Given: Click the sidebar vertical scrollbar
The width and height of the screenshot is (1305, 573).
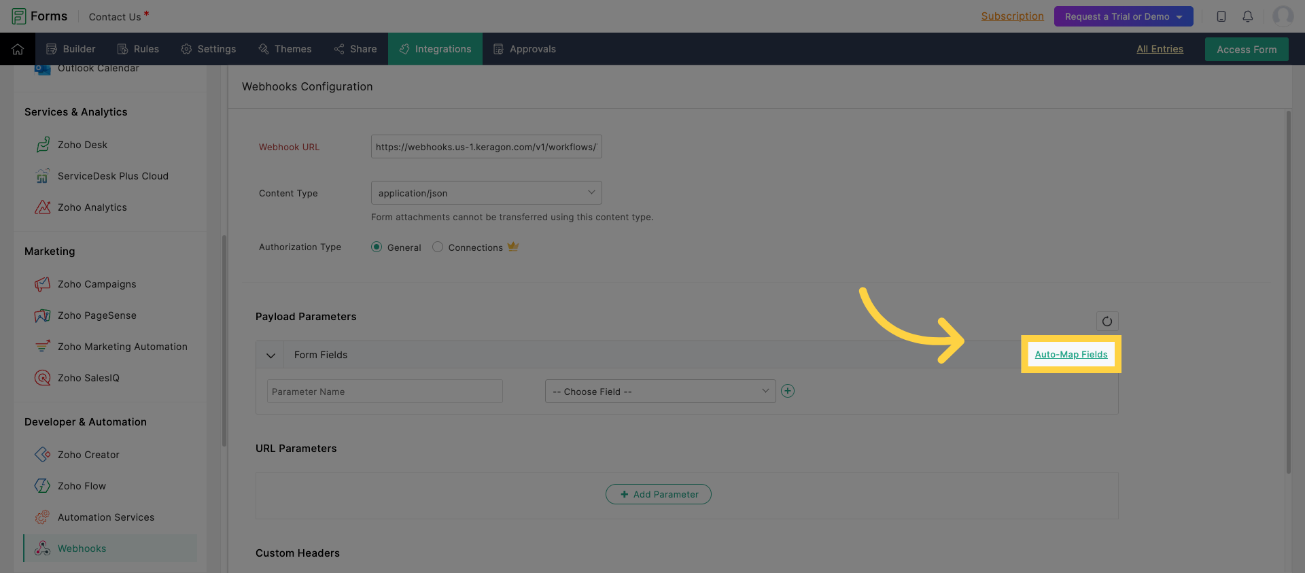Looking at the screenshot, I should coord(224,340).
